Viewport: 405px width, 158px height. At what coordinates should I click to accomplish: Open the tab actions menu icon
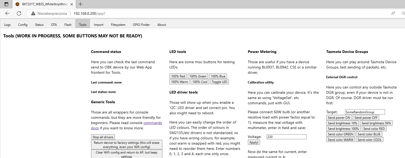pos(6,4)
